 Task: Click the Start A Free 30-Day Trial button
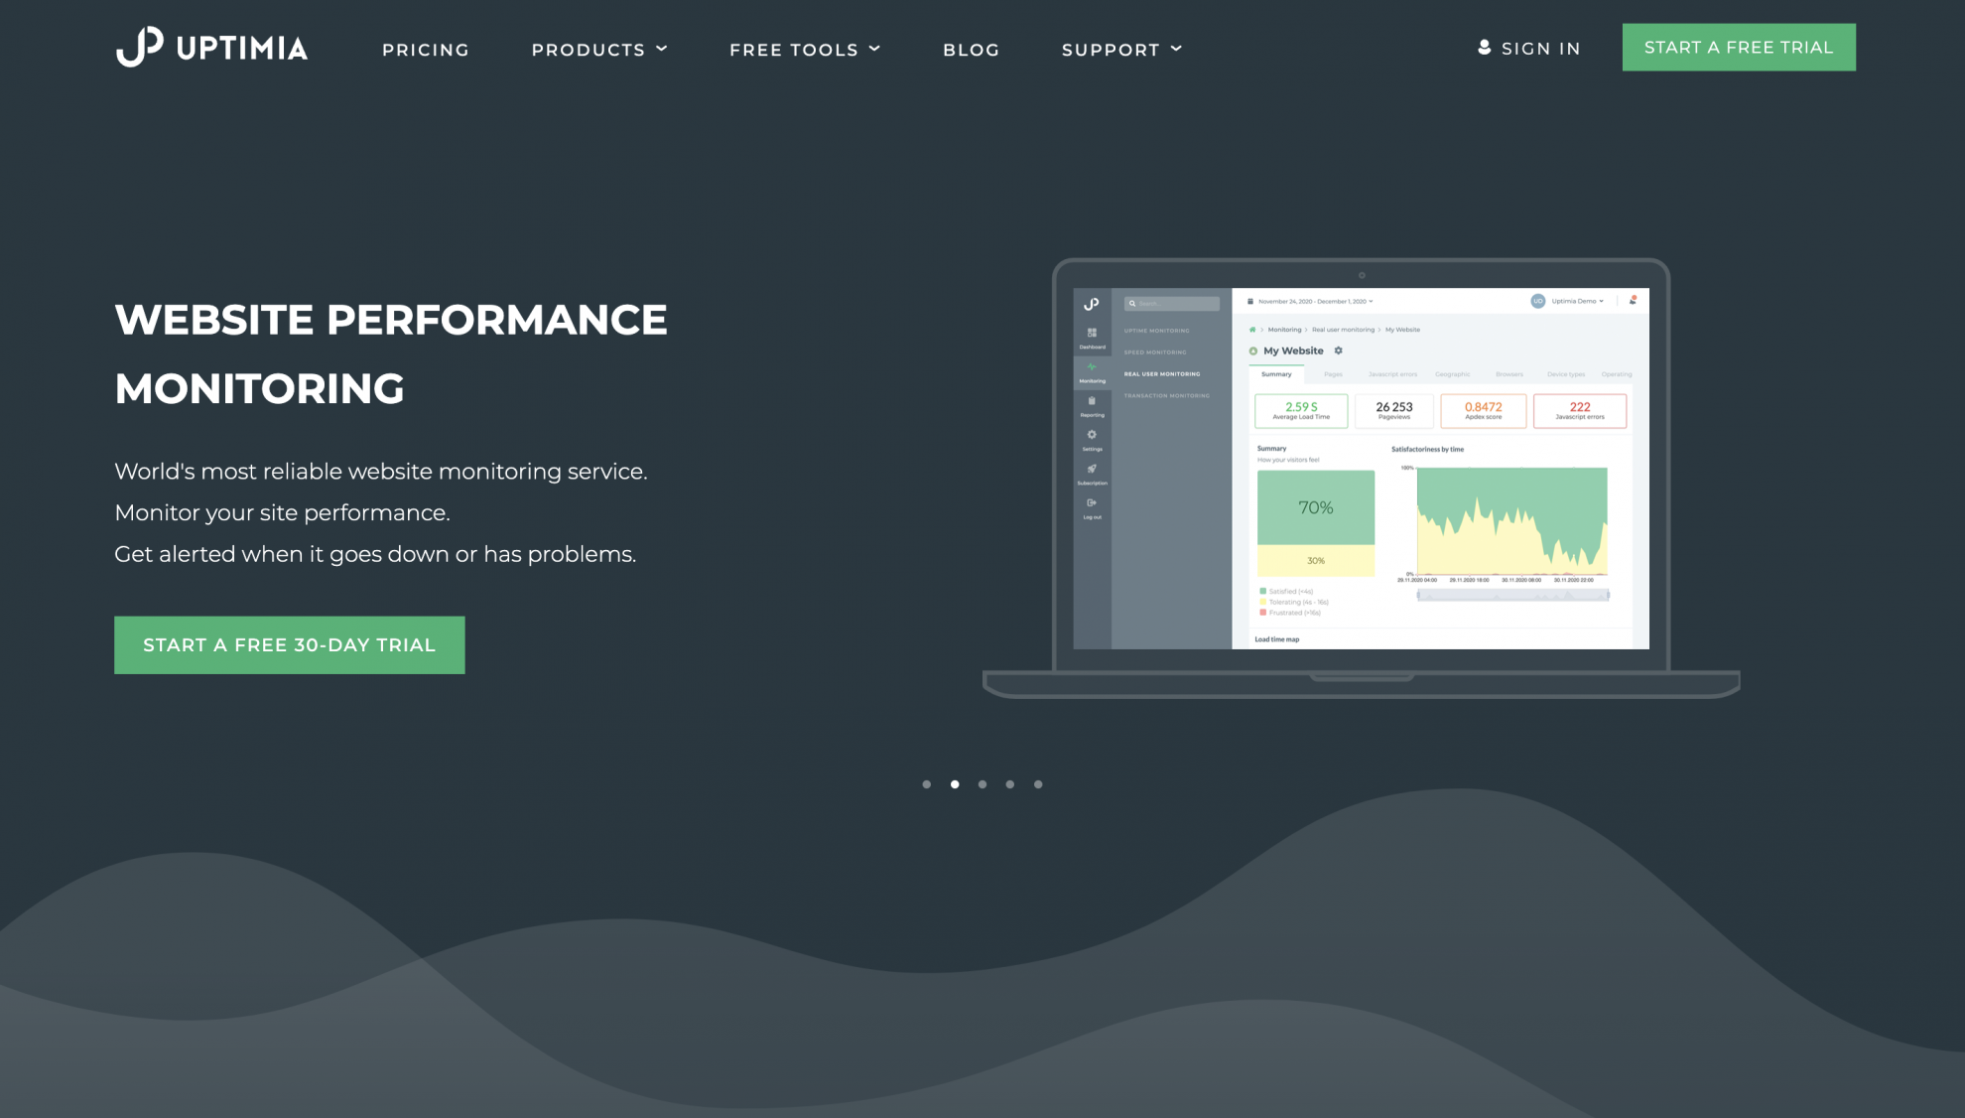click(289, 644)
